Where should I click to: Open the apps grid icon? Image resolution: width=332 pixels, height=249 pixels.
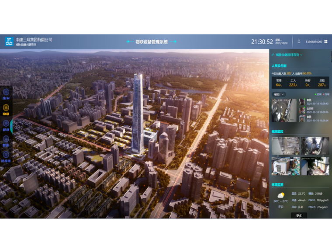pos(326,41)
